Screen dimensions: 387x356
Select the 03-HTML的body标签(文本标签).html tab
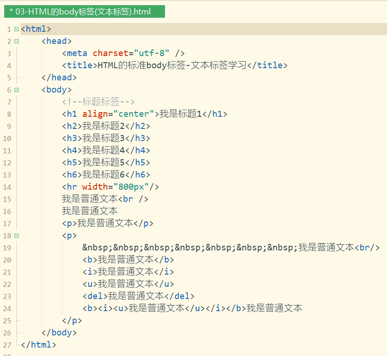point(85,12)
